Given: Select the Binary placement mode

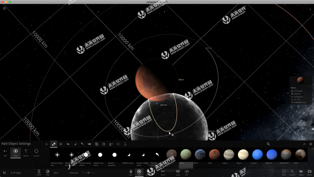Looking at the screenshot, I should [26, 153].
